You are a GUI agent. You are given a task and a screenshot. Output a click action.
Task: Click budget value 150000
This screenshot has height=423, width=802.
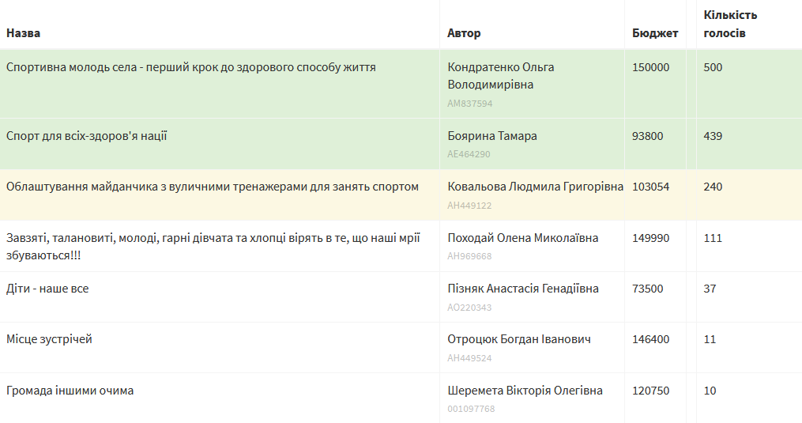pos(650,67)
